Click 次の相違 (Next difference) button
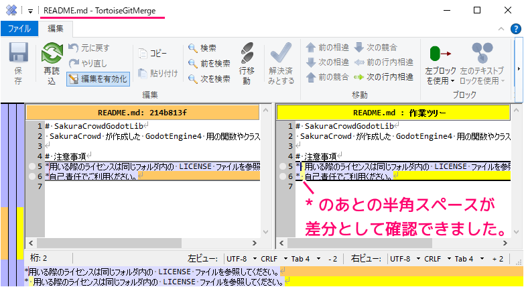Viewport: 524px width, 287px height. point(326,62)
